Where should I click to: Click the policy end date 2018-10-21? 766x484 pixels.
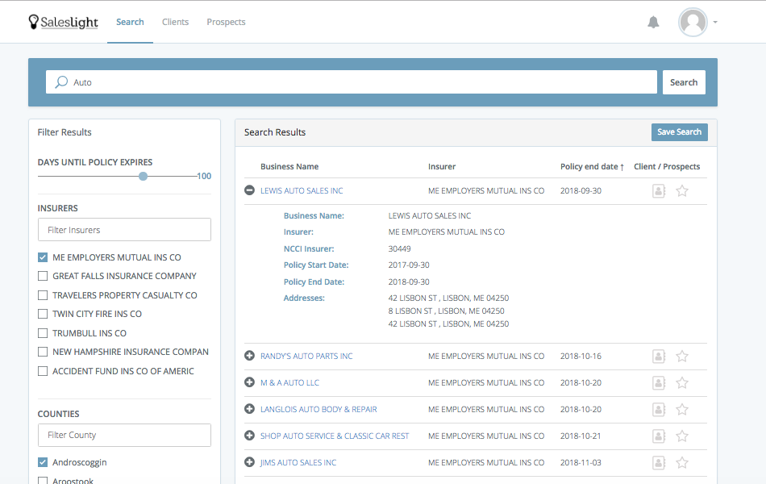(x=581, y=436)
